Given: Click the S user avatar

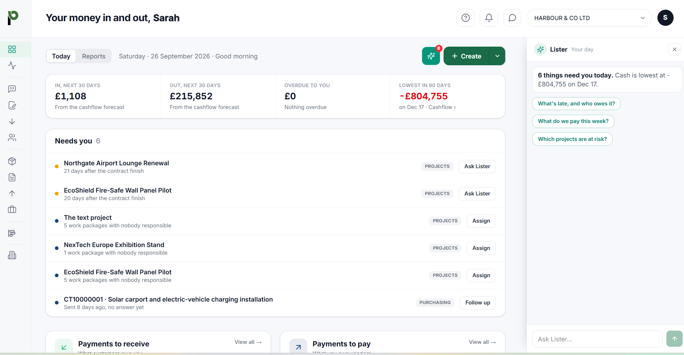Looking at the screenshot, I should 665,18.
